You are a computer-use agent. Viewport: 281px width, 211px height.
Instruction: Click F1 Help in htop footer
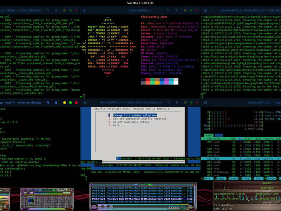coord(207,179)
